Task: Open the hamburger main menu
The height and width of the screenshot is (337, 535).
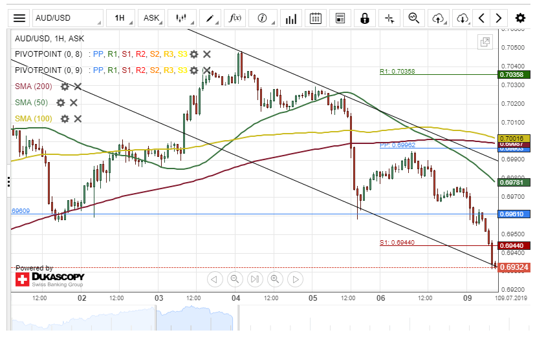Action: tap(19, 18)
